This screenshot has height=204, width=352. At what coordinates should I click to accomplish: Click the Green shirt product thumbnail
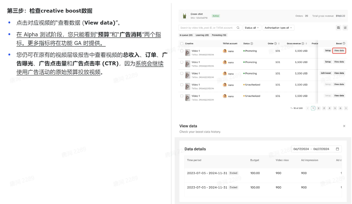185,16
